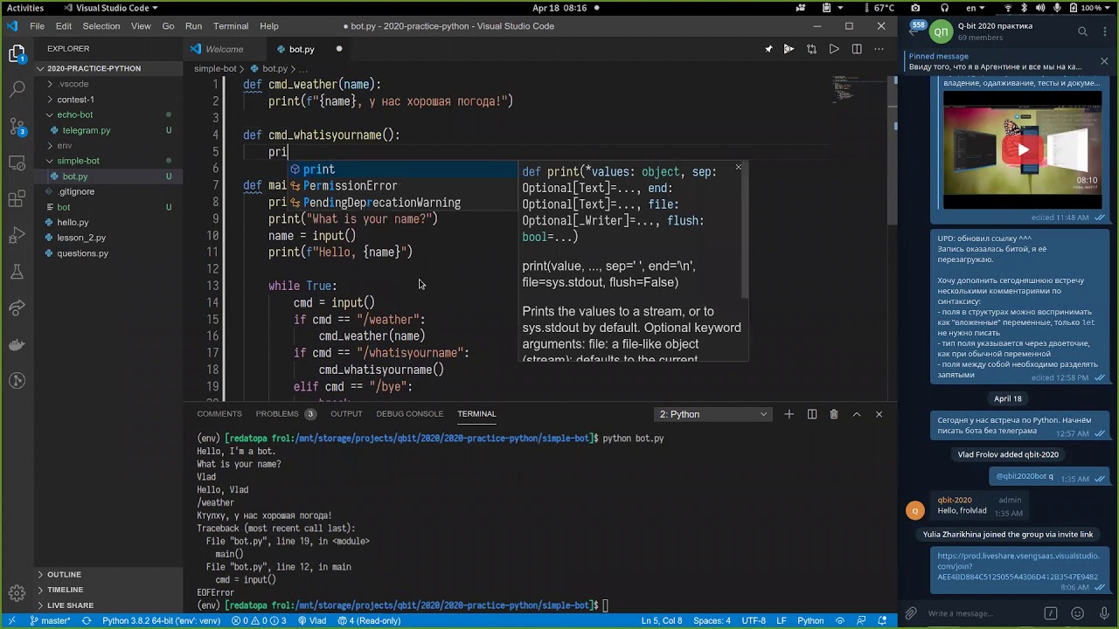Choose 'print' autocomplete suggestion
1119x629 pixels.
coord(402,169)
